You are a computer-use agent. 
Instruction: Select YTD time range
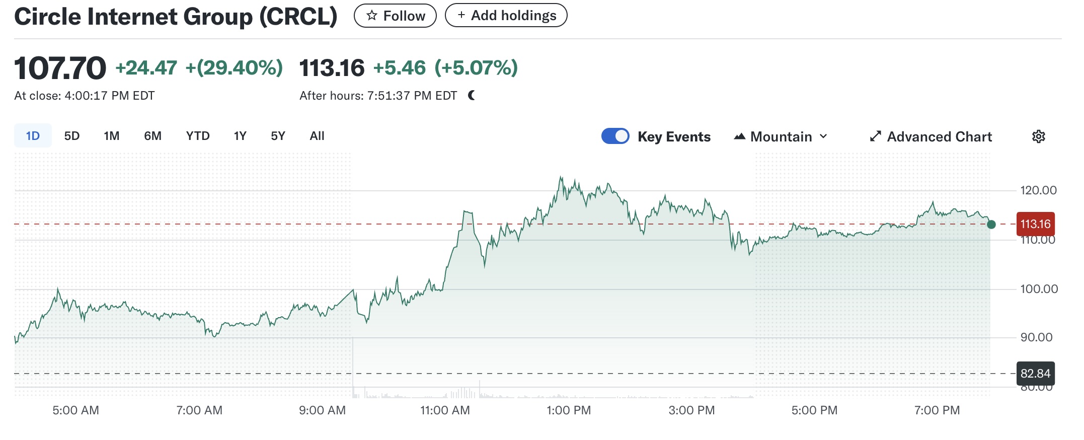click(198, 136)
